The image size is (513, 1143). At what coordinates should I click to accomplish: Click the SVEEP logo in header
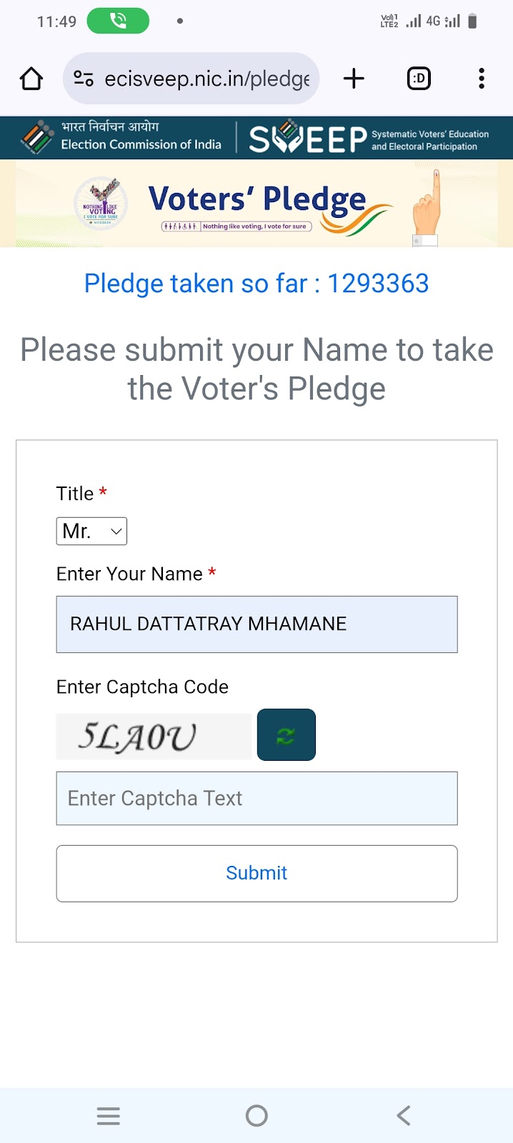(369, 138)
